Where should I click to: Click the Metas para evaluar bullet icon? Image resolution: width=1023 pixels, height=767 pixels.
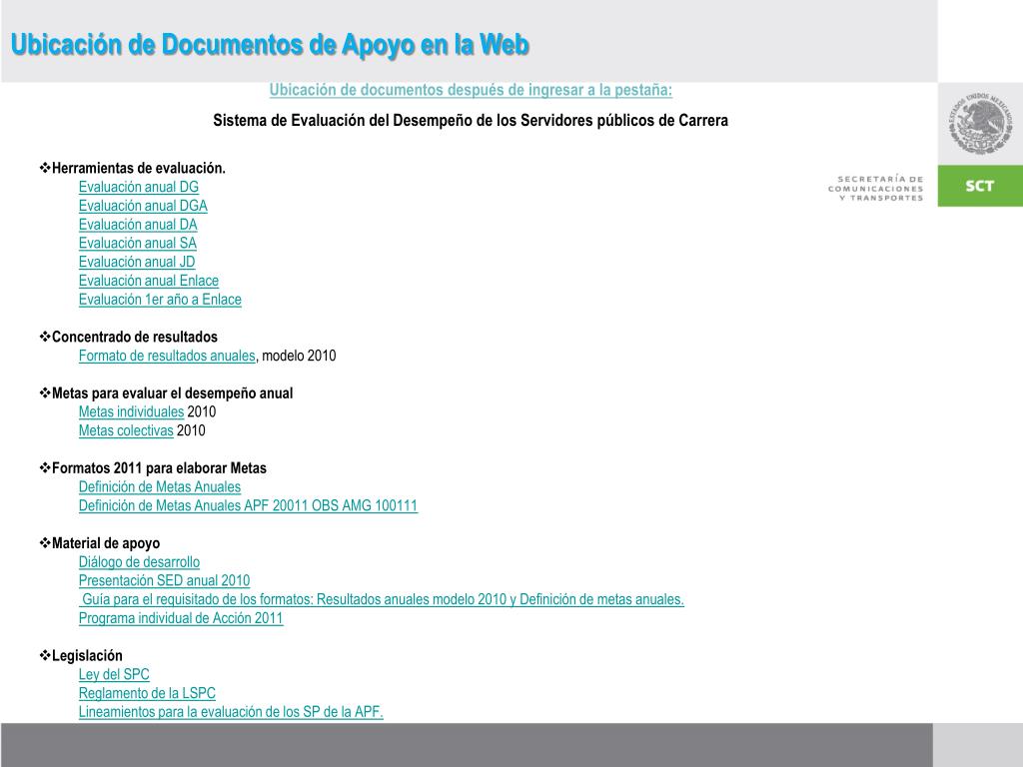point(44,392)
